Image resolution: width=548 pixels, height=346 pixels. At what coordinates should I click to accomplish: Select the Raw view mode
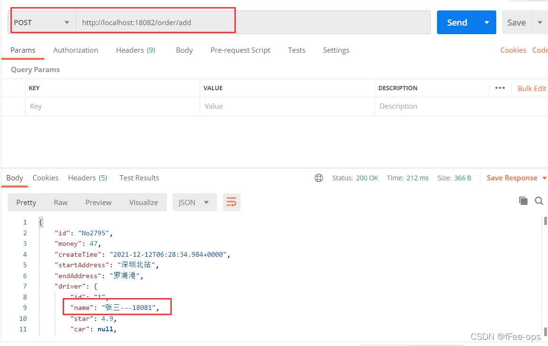point(60,202)
